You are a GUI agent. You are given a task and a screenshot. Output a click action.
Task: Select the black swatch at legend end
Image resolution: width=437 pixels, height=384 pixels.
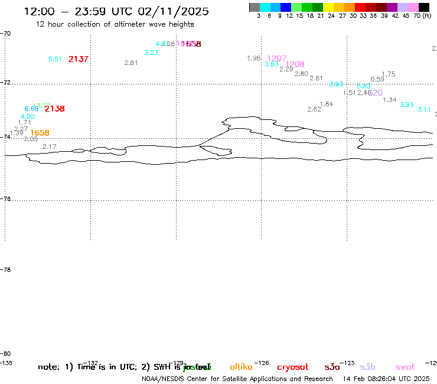point(424,7)
